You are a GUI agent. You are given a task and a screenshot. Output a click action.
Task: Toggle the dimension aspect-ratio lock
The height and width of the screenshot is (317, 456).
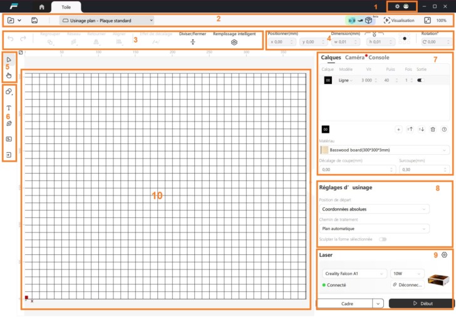tap(375, 34)
